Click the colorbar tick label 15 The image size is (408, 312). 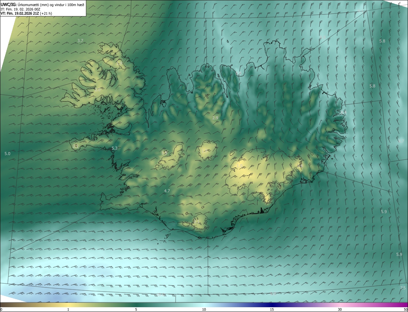272,309
